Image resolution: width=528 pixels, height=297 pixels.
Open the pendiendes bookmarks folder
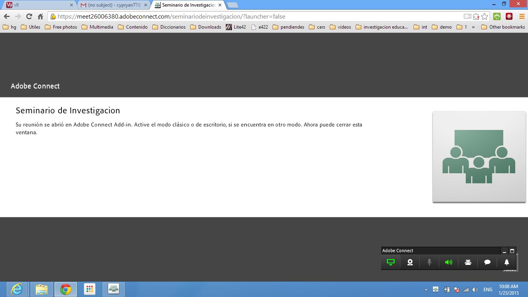pyautogui.click(x=288, y=27)
